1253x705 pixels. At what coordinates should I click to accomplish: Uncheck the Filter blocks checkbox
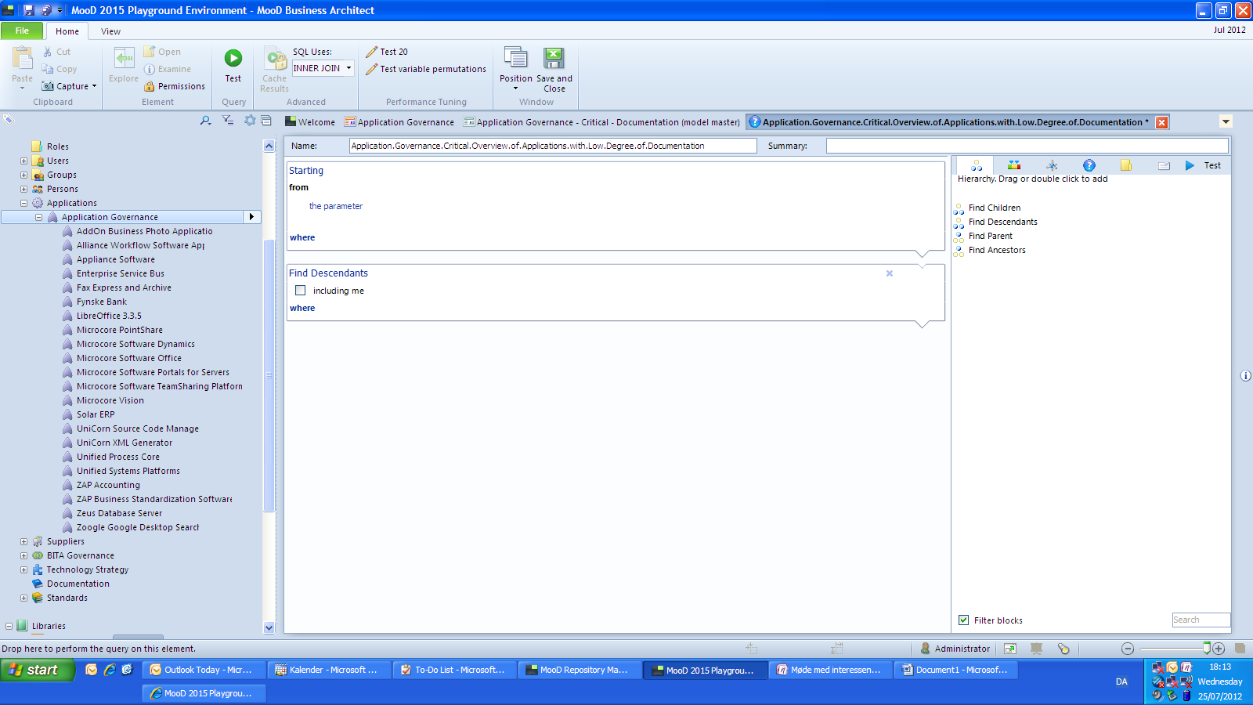[x=964, y=620]
